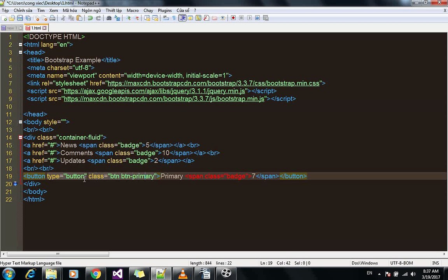Click the bootstrap.min.css URL link
Screen dimensions: 448x280
pyautogui.click(x=213, y=84)
